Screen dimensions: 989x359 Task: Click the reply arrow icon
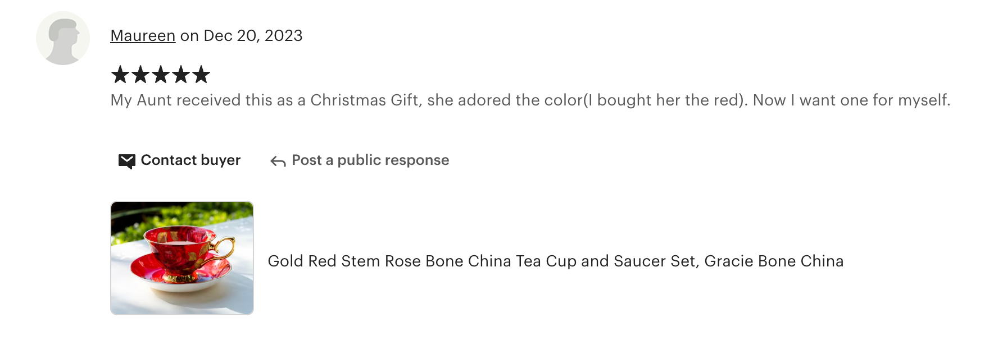pyautogui.click(x=278, y=162)
